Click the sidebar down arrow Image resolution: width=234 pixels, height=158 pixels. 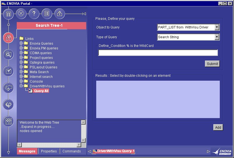(8, 153)
